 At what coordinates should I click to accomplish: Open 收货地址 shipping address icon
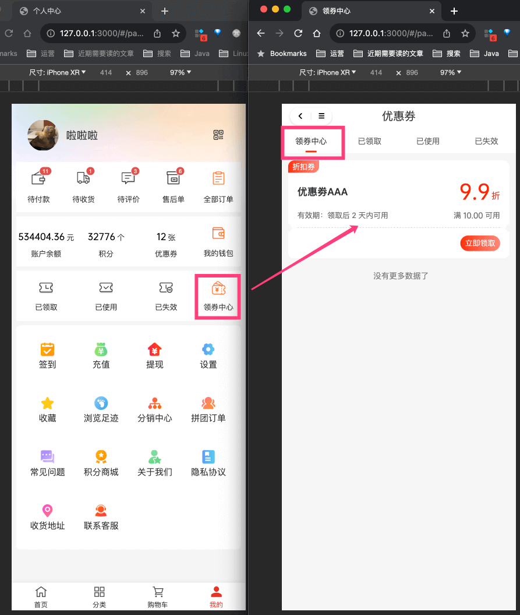click(x=47, y=511)
